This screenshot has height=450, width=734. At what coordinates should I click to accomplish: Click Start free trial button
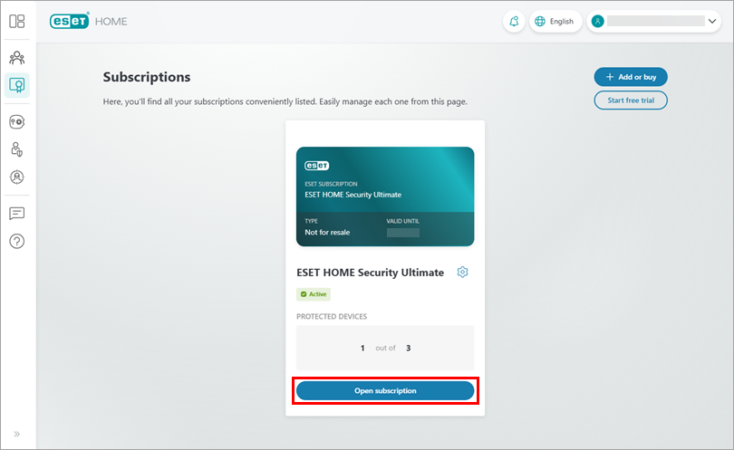(x=631, y=101)
